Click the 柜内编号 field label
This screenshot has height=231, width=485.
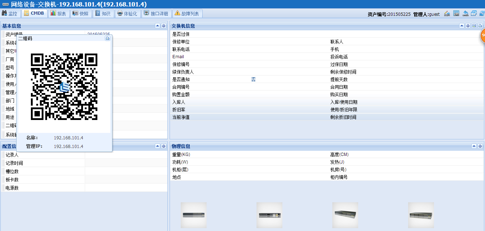tap(339, 177)
